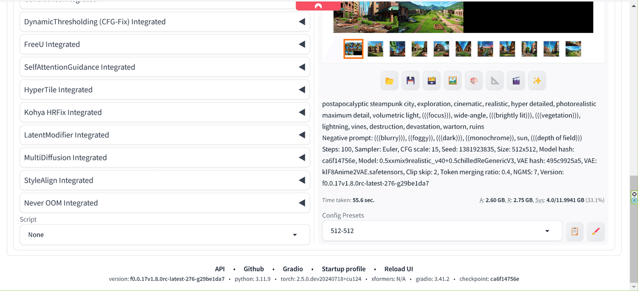Viewport: 638px width, 291px height.
Task: Click the small circled X icon at right edge
Action: (634, 195)
